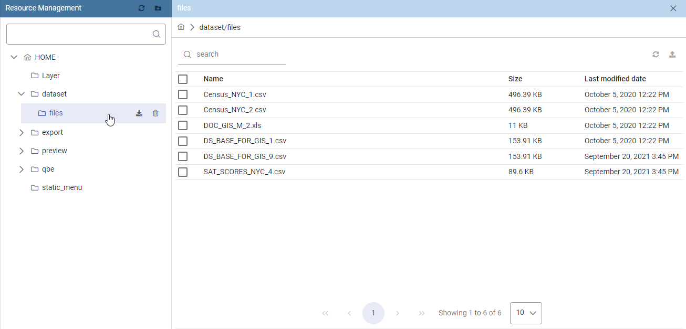Delete the files folder via trash icon

click(x=155, y=113)
